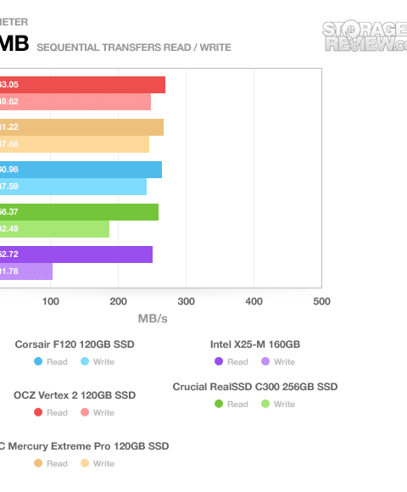Click the Write label under Mercury Extreme Pro
This screenshot has width=407, height=492.
(x=103, y=463)
